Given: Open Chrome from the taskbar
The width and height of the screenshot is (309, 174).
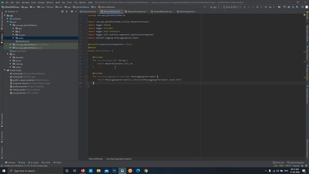Looking at the screenshot, I should click(146, 171).
